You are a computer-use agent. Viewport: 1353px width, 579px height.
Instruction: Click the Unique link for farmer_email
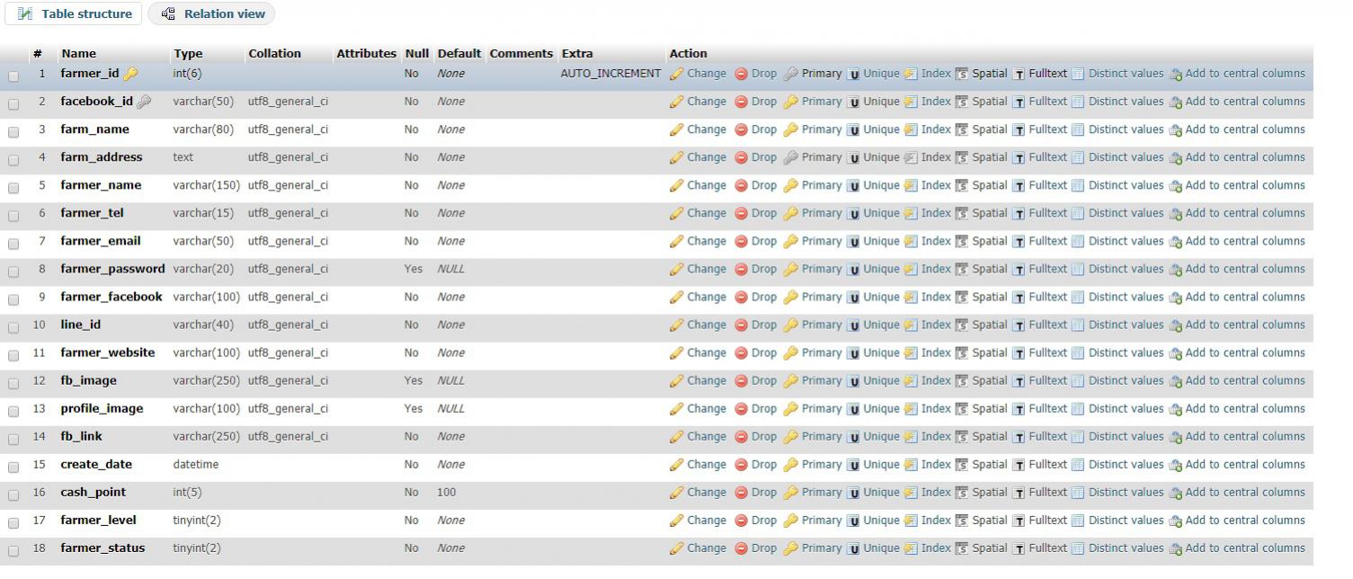pos(881,241)
